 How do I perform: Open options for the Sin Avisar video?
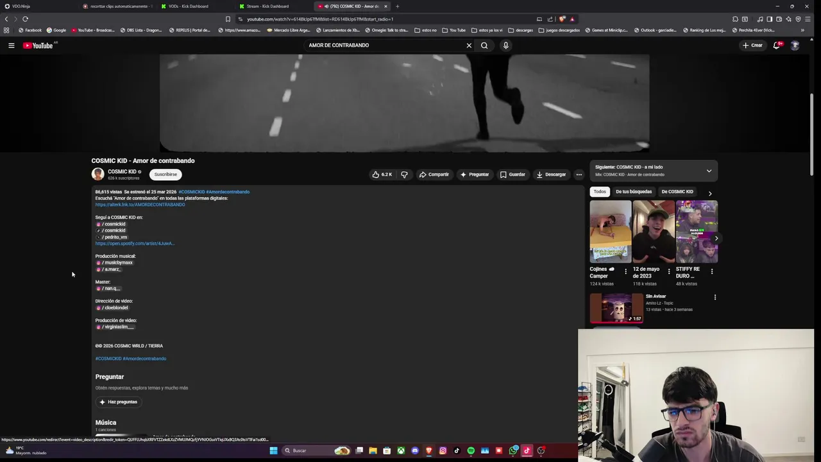point(715,297)
